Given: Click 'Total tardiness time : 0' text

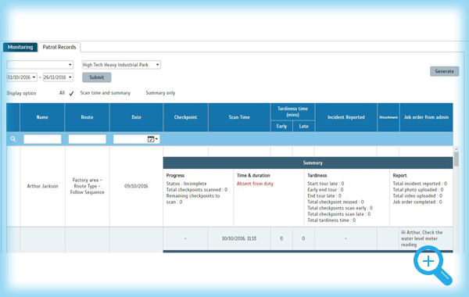Looking at the screenshot, I should coord(331,220).
